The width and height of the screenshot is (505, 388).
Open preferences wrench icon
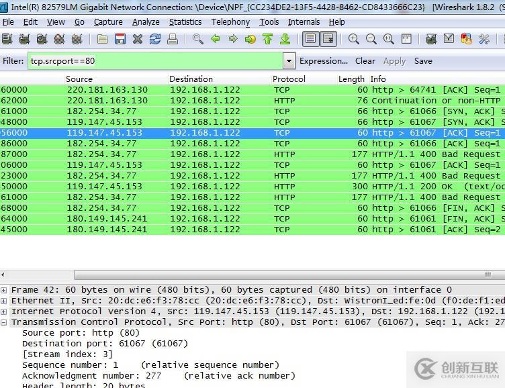[x=484, y=39]
